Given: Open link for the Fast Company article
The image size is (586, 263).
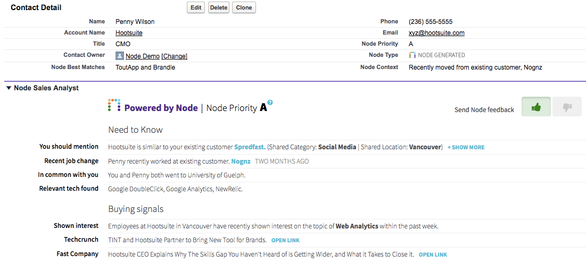Looking at the screenshot, I should (x=433, y=254).
